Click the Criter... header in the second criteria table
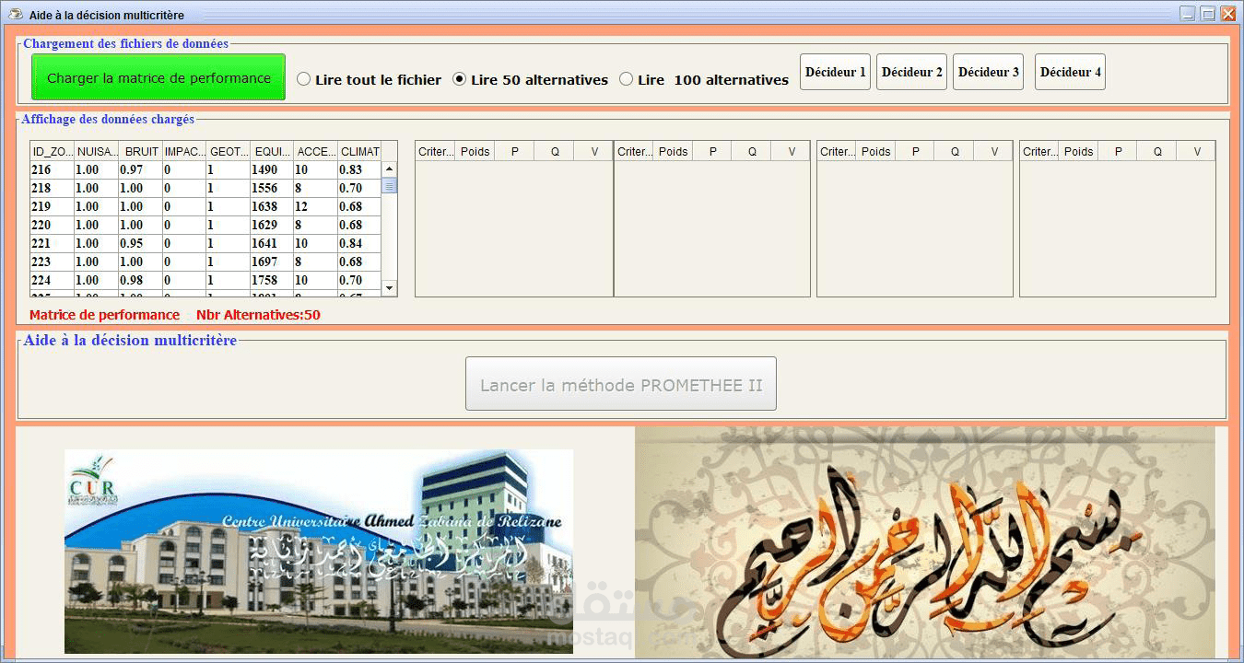1244x663 pixels. click(634, 151)
